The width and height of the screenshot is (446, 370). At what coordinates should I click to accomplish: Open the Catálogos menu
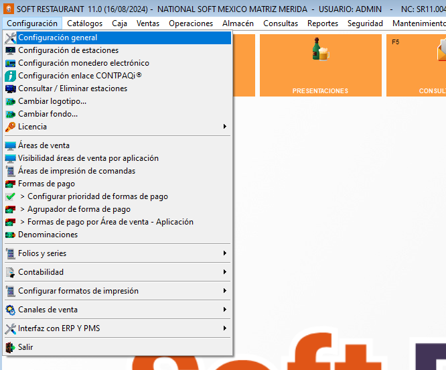tap(85, 23)
